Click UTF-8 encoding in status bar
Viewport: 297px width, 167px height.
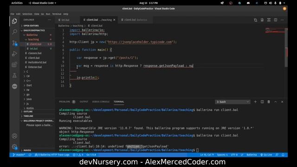click(x=234, y=155)
